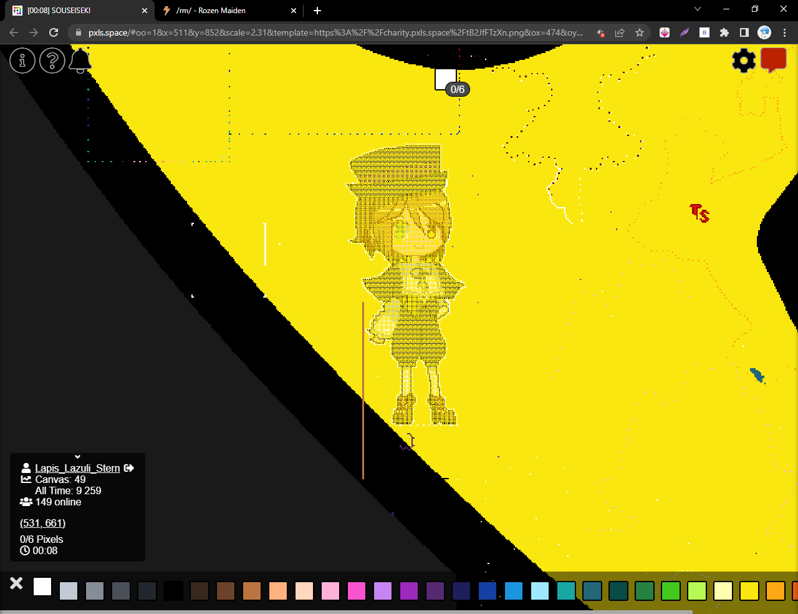Click the muted sound indicator in address bar
This screenshot has width=798, height=614.
point(600,32)
